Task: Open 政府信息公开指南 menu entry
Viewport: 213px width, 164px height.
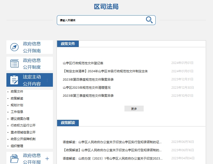Action: 30,47
